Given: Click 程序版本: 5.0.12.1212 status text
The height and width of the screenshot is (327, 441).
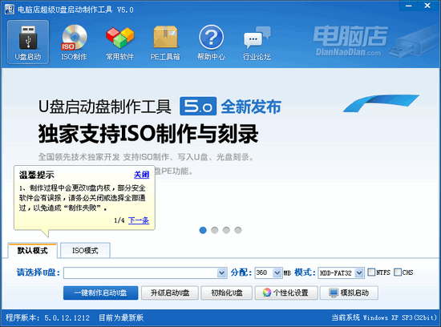Looking at the screenshot, I should 47,317.
